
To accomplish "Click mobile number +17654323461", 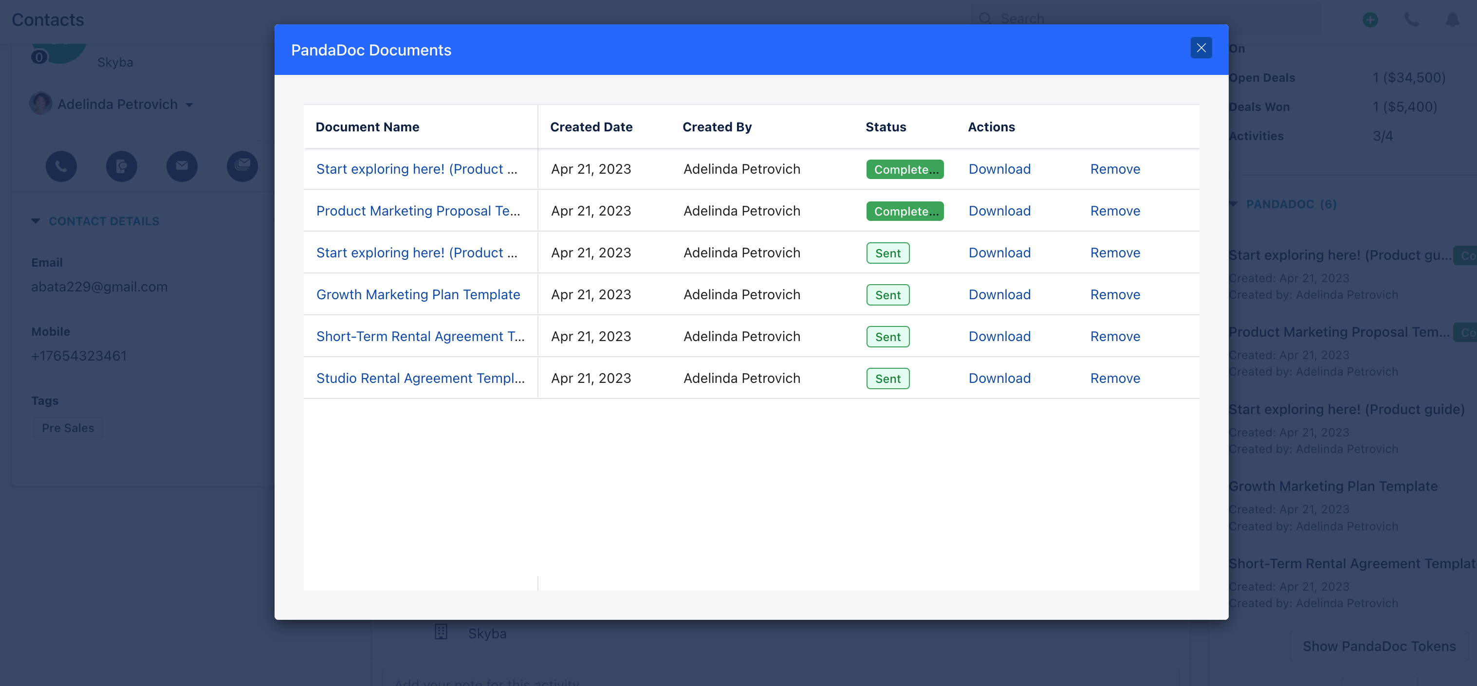I will pos(78,356).
